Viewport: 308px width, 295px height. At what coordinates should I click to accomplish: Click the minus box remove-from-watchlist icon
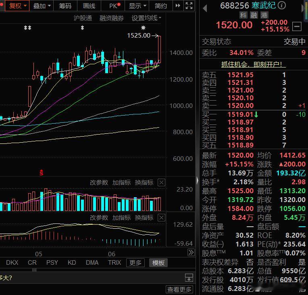(297, 26)
